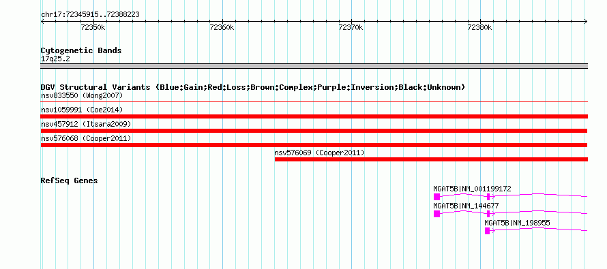This screenshot has height=269, width=607.
Task: Click the nsv576069 shorter red loss bar
Action: 431,159
